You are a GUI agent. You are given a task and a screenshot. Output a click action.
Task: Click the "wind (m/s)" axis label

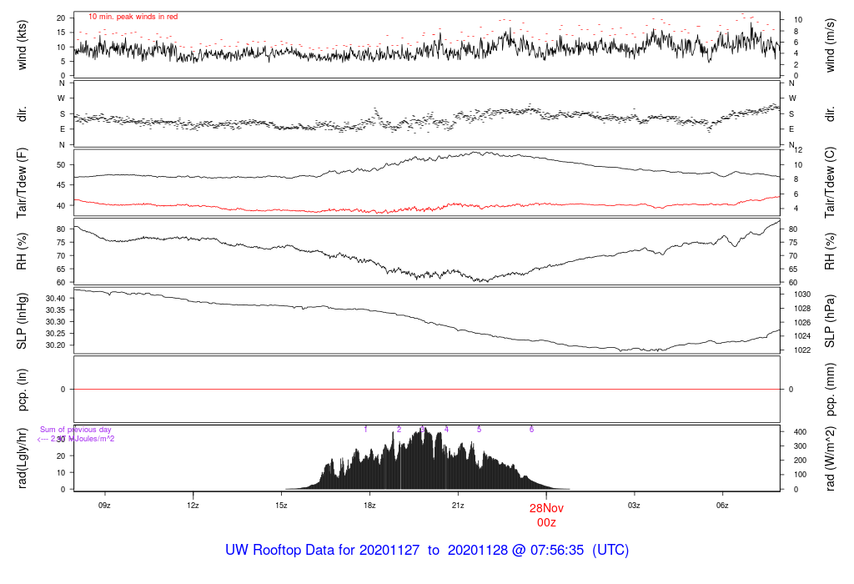pos(830,45)
